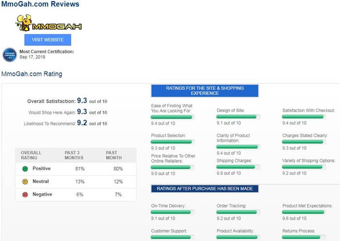Click the Product Availability rating bar
The width and height of the screenshot is (340, 241).
pyautogui.click(x=238, y=237)
